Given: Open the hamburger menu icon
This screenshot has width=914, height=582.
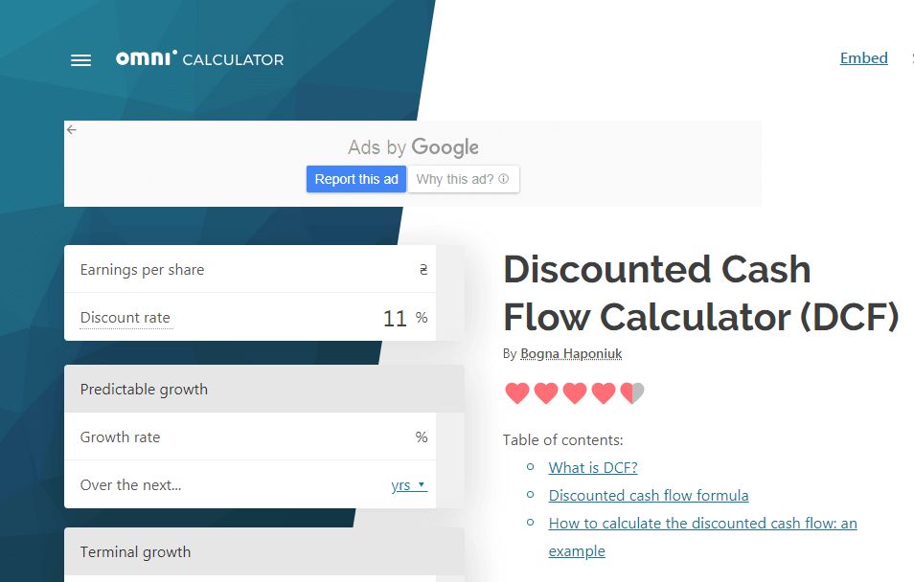Looking at the screenshot, I should click(81, 60).
